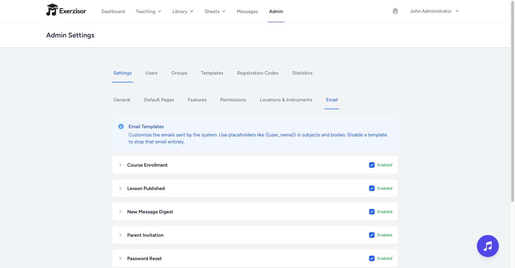Click the Email Templates heading text
This screenshot has width=515, height=268.
click(146, 126)
